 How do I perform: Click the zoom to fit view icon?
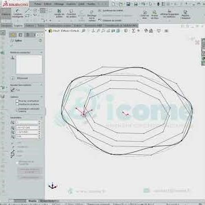[83, 31]
